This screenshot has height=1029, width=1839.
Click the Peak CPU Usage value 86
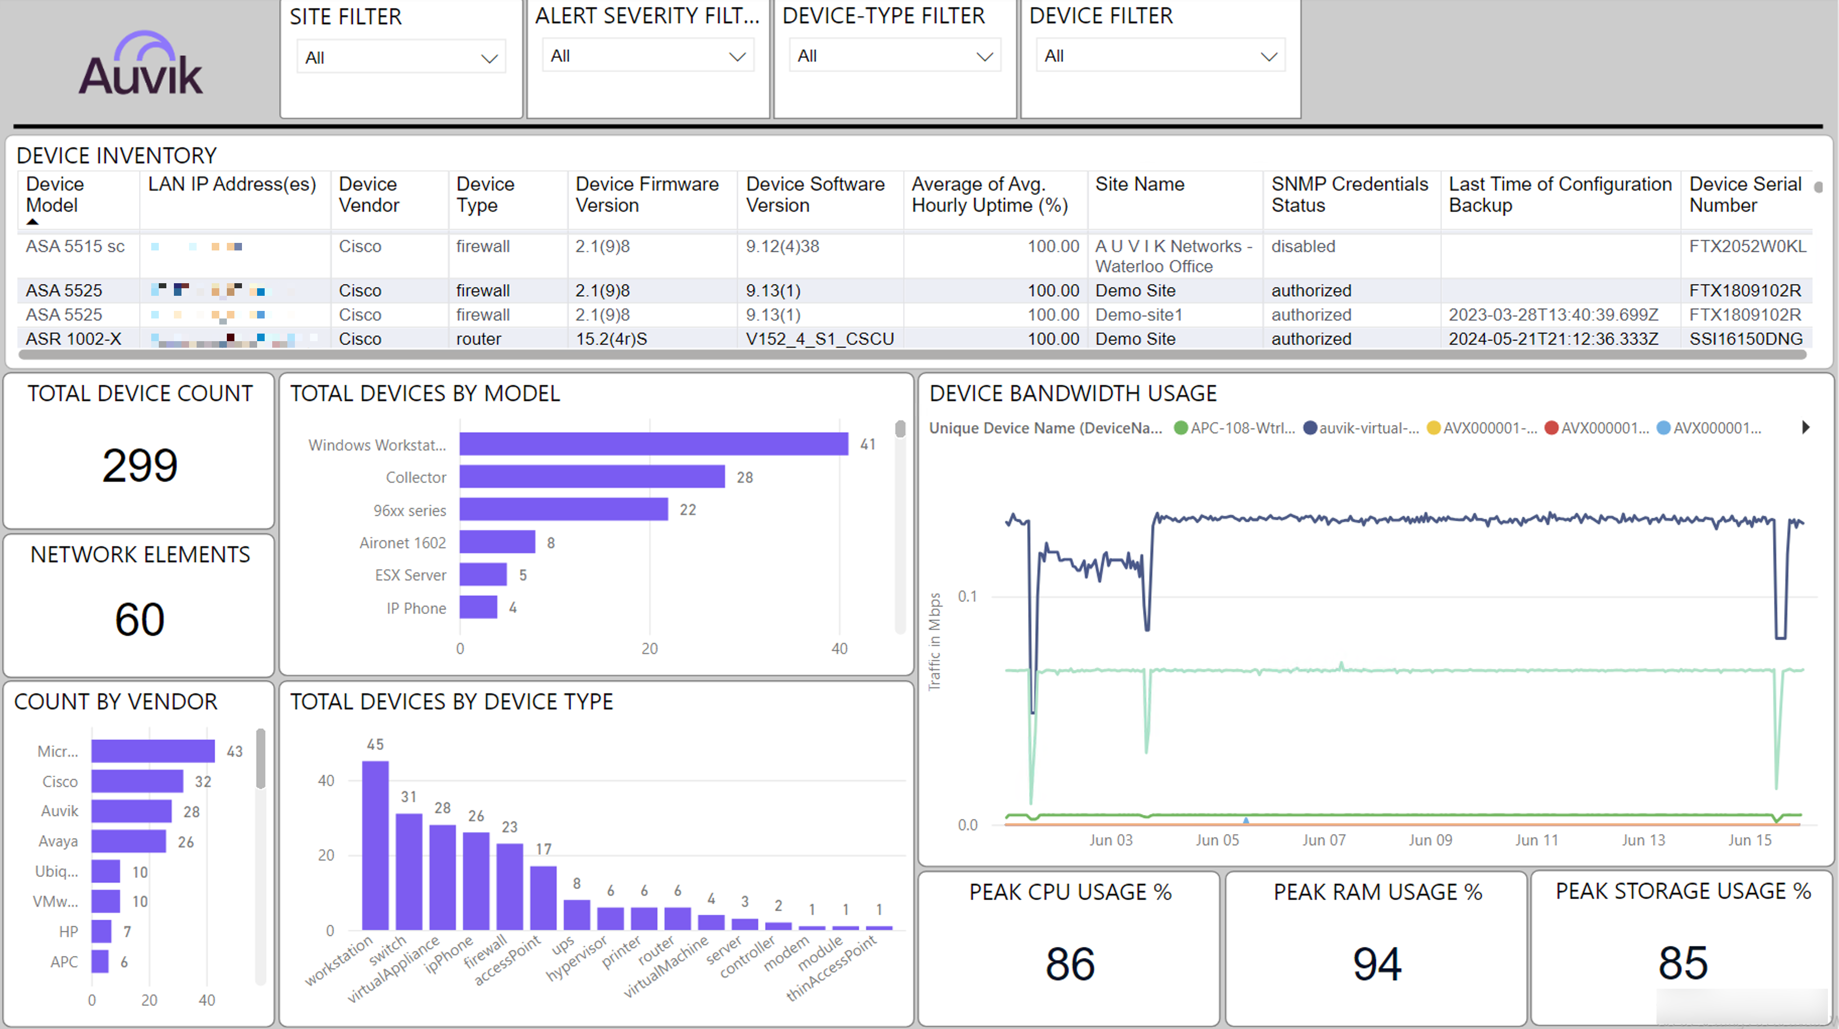coord(1070,964)
